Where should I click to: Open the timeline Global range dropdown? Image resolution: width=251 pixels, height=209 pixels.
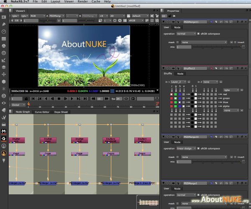click(18, 105)
